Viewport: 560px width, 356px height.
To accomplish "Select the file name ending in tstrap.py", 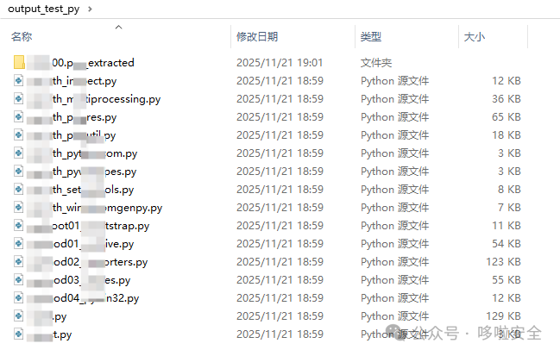I will tap(101, 226).
